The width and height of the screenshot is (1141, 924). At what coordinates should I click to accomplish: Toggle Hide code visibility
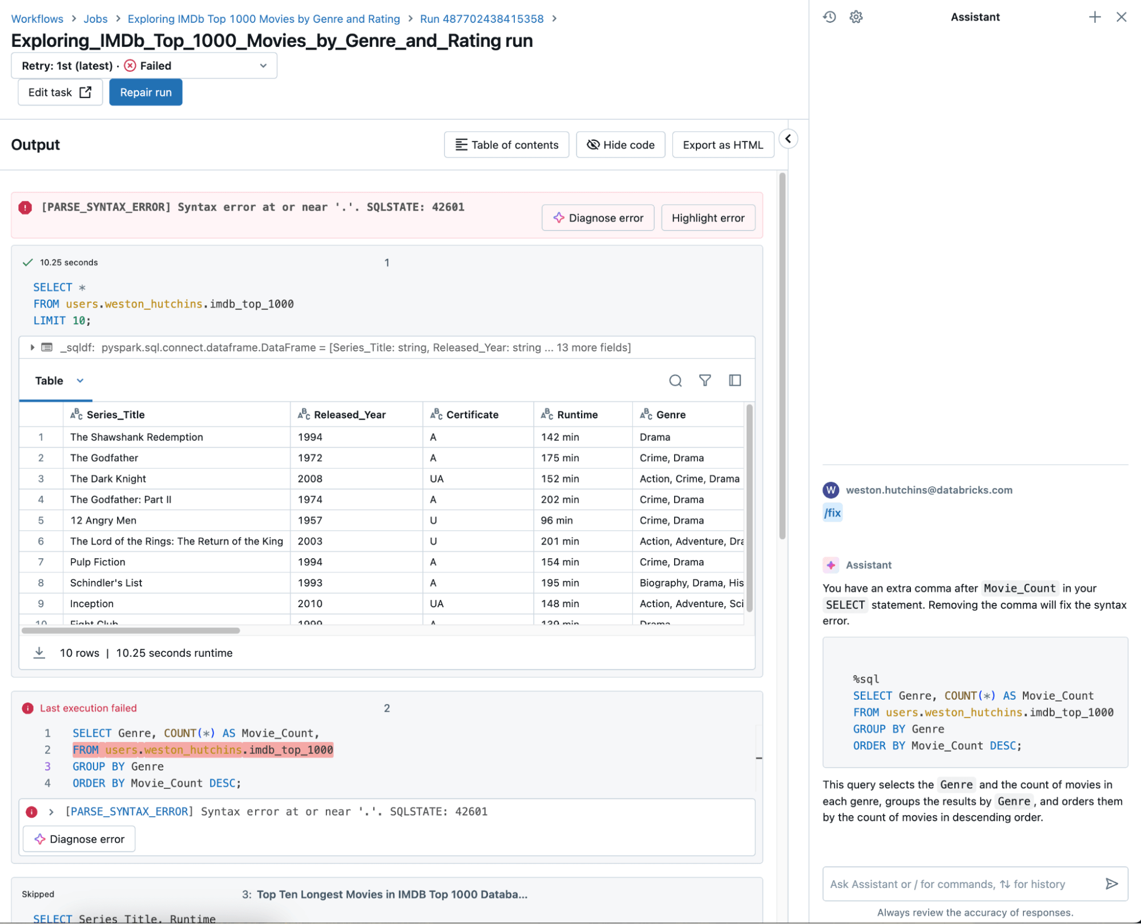click(x=620, y=145)
